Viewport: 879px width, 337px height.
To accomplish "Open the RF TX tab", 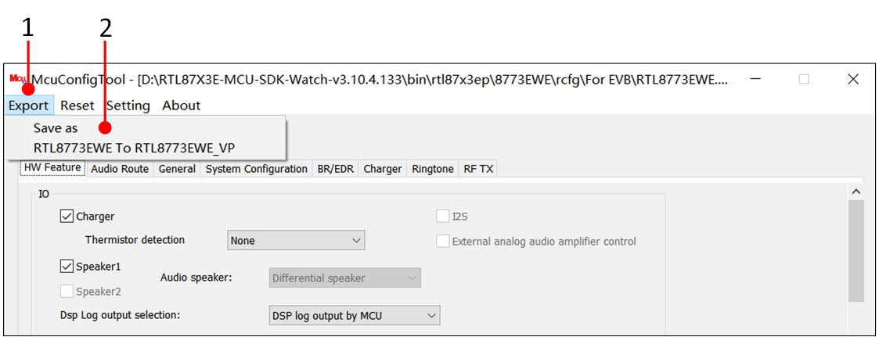I will point(478,169).
